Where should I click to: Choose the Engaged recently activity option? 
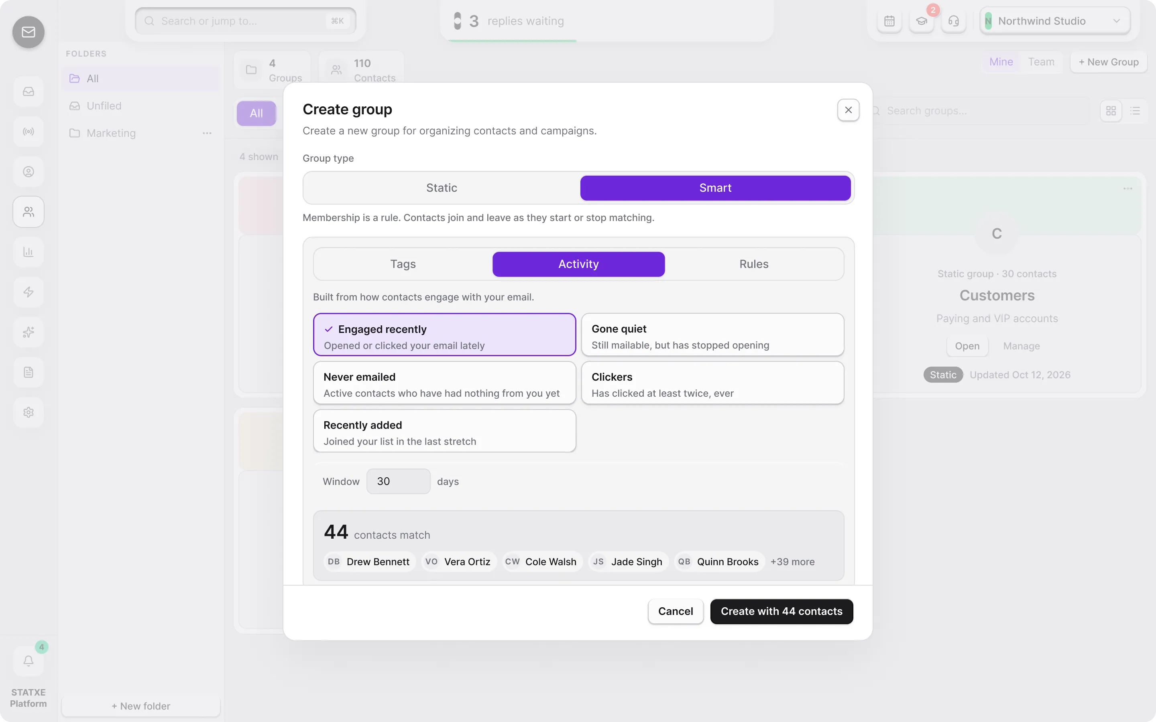point(444,334)
